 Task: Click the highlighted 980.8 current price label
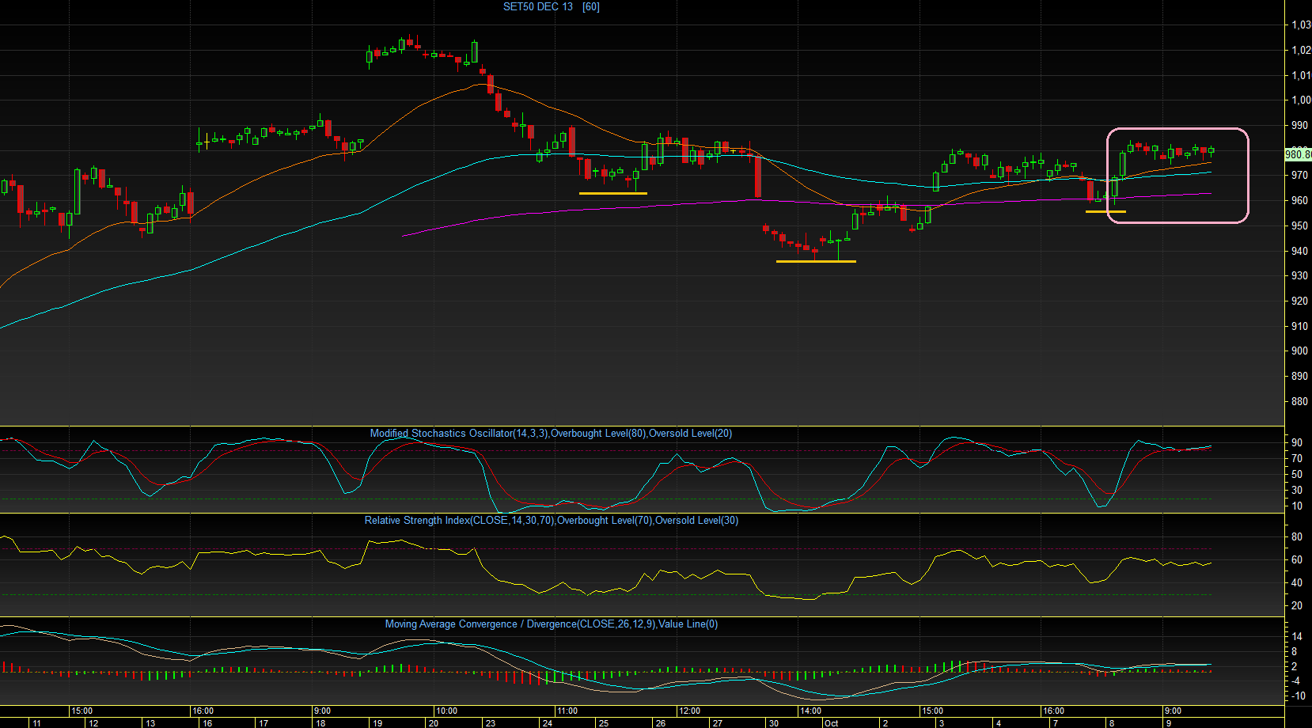(x=1298, y=154)
